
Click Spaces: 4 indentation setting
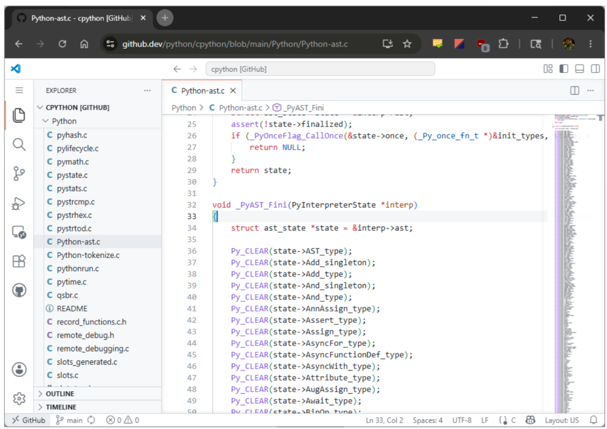427,420
